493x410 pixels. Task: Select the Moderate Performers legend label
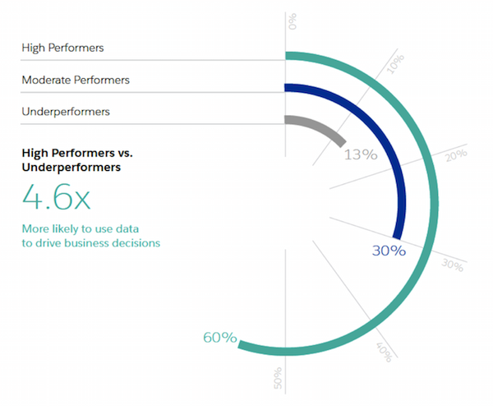76,80
